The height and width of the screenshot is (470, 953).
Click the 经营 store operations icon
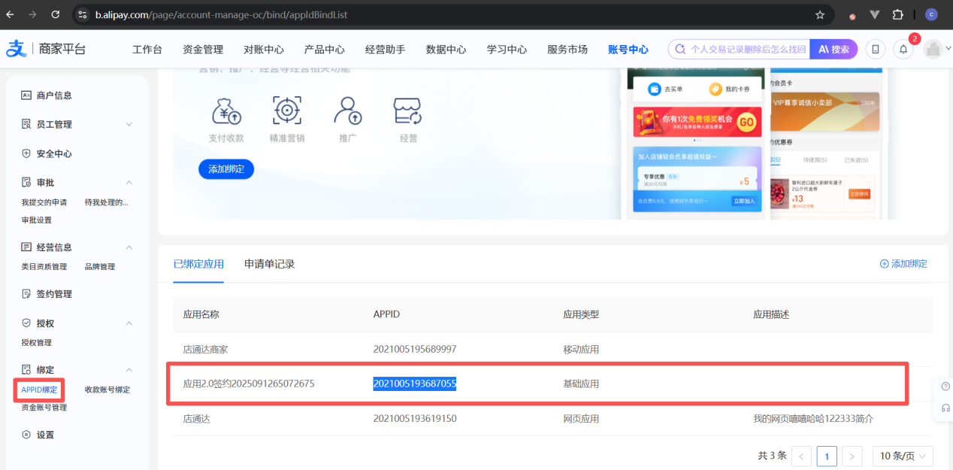pos(408,111)
